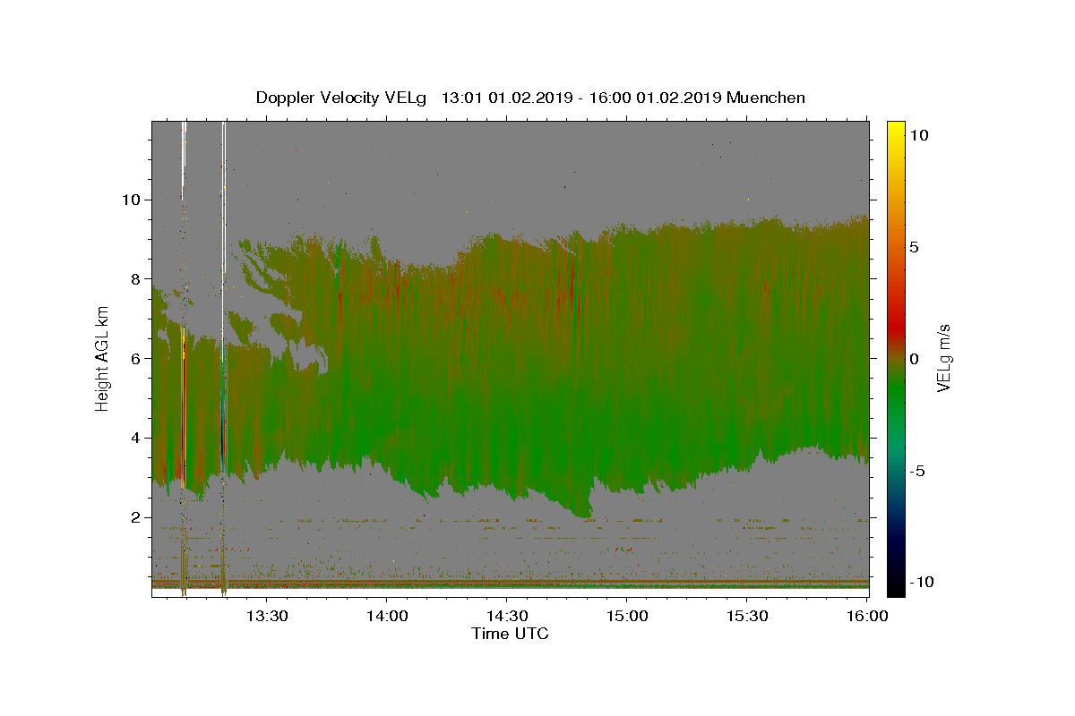Click the height axis label '8'
Viewport: 1075px width, 716px height.
tap(135, 278)
